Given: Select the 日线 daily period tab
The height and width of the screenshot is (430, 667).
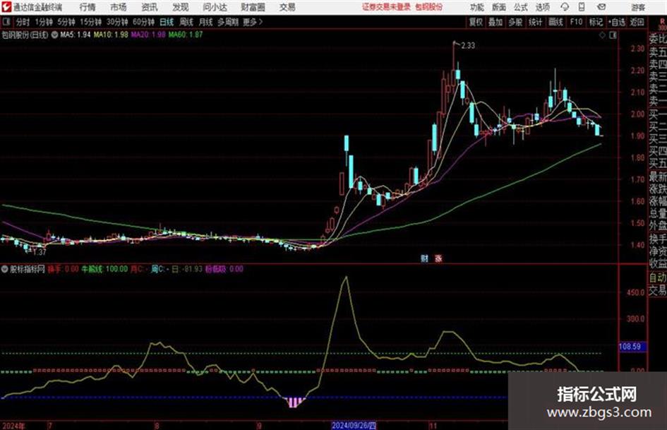Looking at the screenshot, I should (x=167, y=22).
